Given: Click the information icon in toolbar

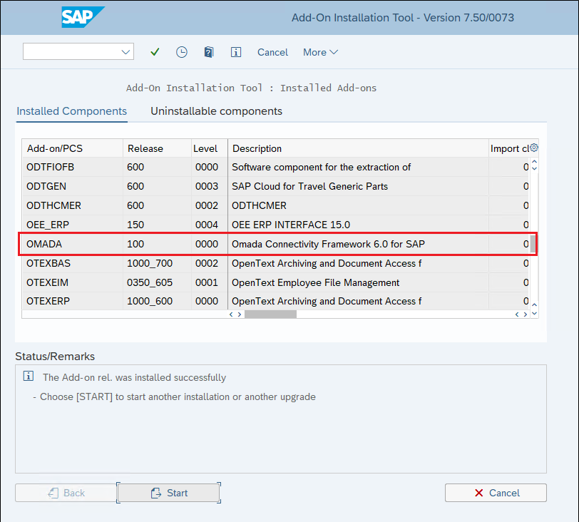Looking at the screenshot, I should click(x=236, y=52).
